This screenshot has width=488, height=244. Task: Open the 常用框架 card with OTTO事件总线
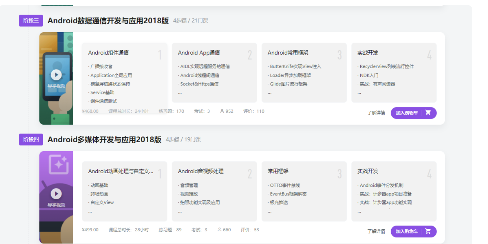[x=304, y=191]
